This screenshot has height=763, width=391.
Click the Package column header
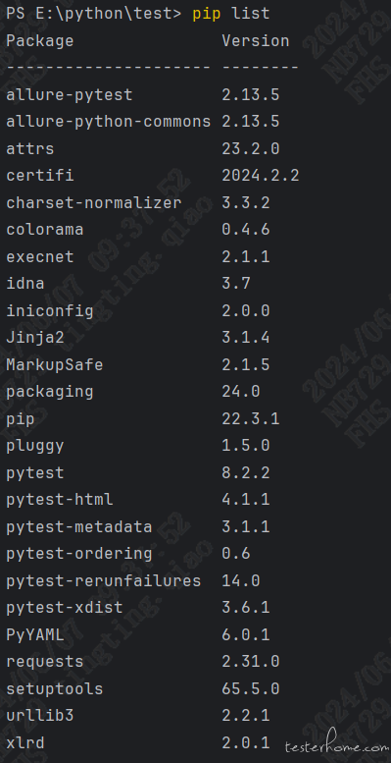click(x=40, y=41)
